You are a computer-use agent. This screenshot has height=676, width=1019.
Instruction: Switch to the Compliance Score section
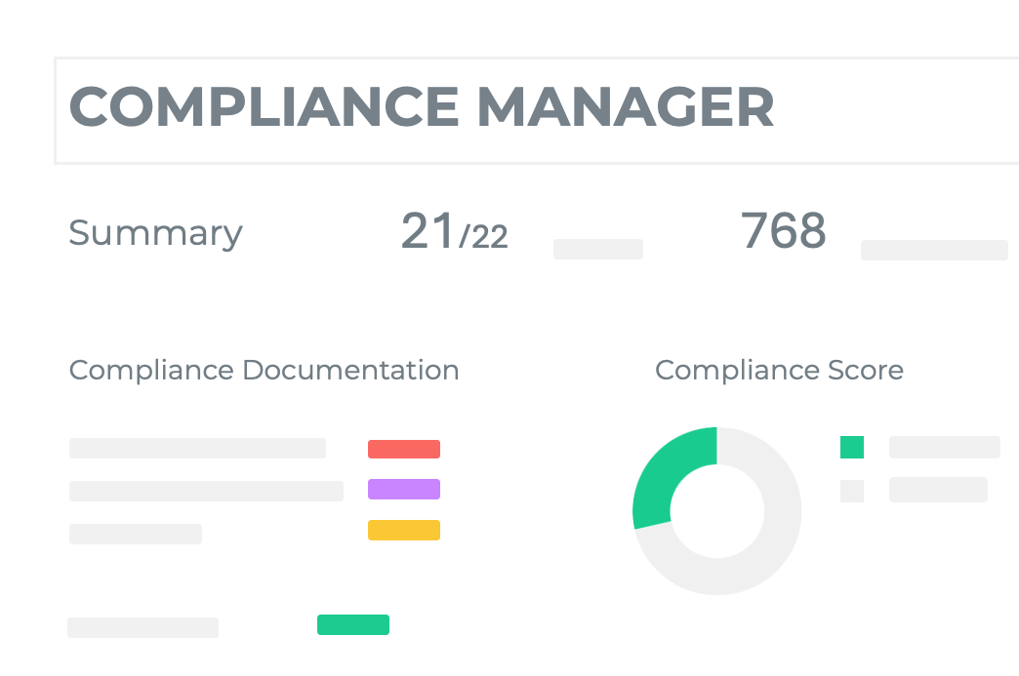click(x=779, y=371)
